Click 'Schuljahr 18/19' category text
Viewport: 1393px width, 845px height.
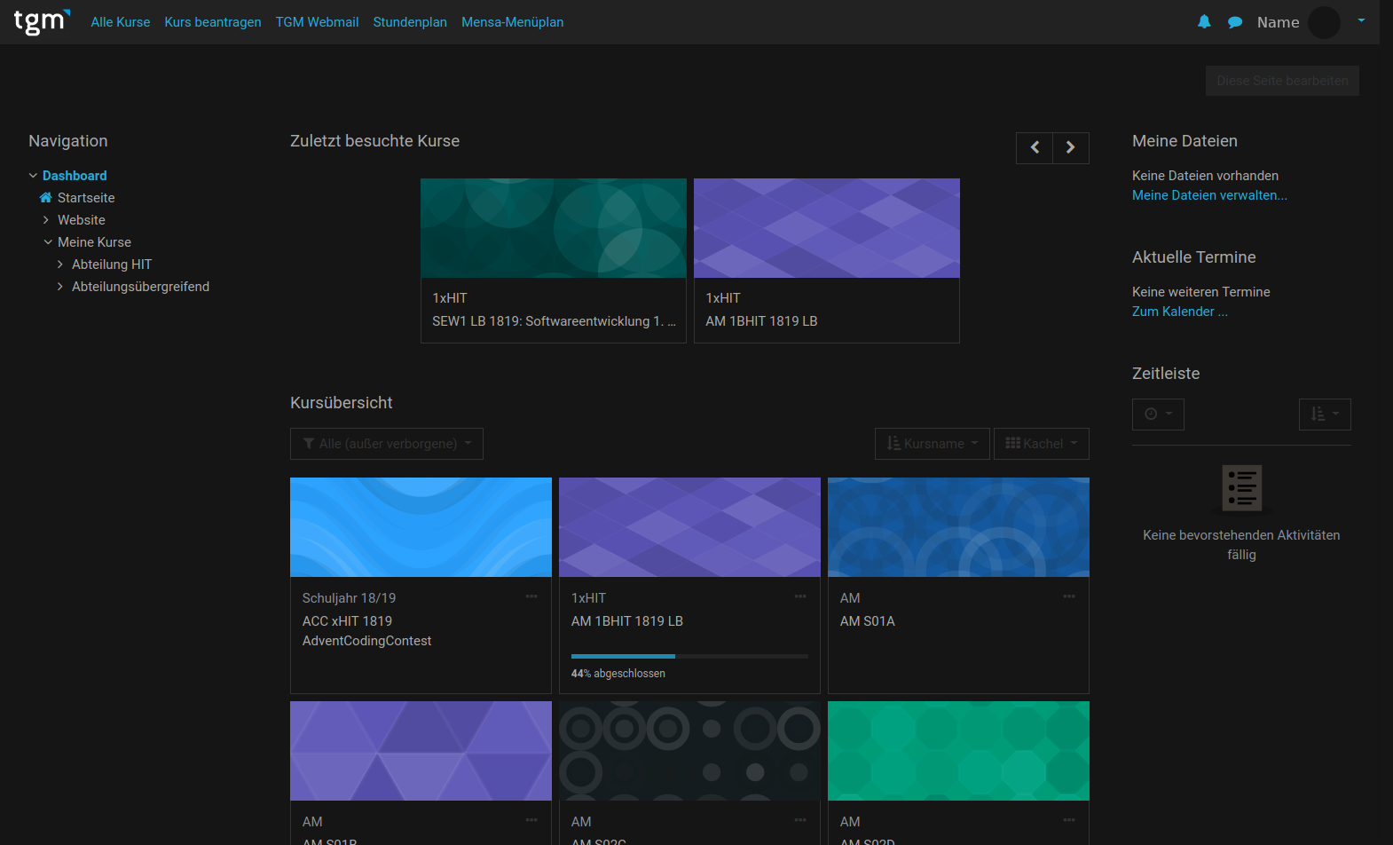click(x=349, y=598)
